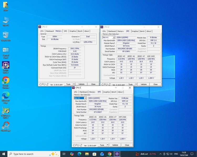Open Copilot from the taskbar

72,154
